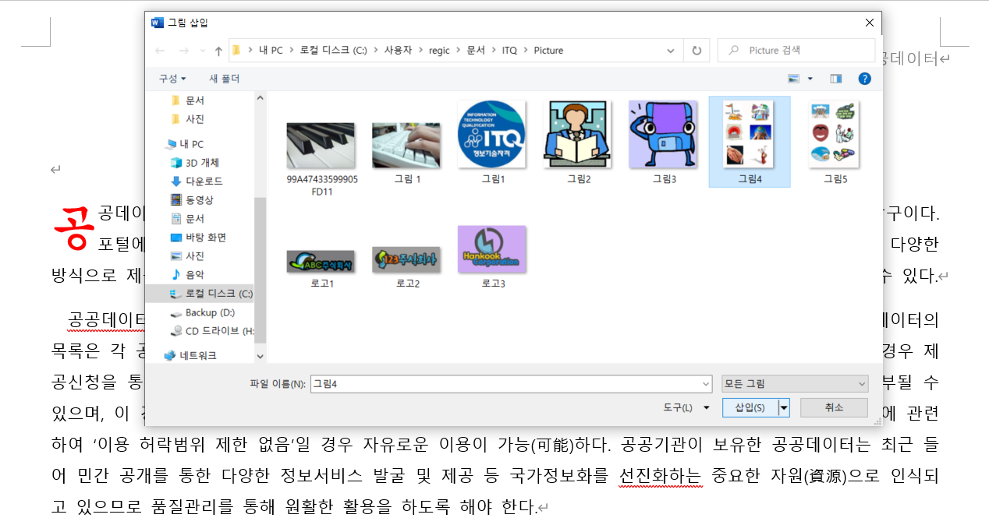Click 취소 to cancel dialog
Image resolution: width=989 pixels, height=525 pixels.
tap(834, 407)
